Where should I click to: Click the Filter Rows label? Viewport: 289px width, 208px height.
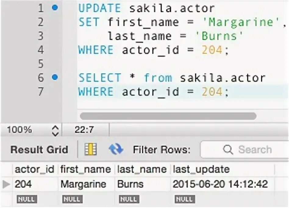tap(162, 149)
